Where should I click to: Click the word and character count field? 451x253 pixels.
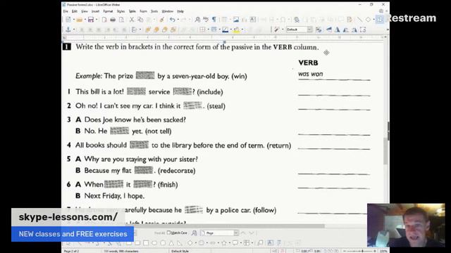pyautogui.click(x=121, y=251)
